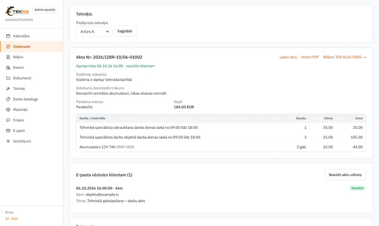Go to the Dokumenti section
This screenshot has height=226, width=379.
click(32, 78)
